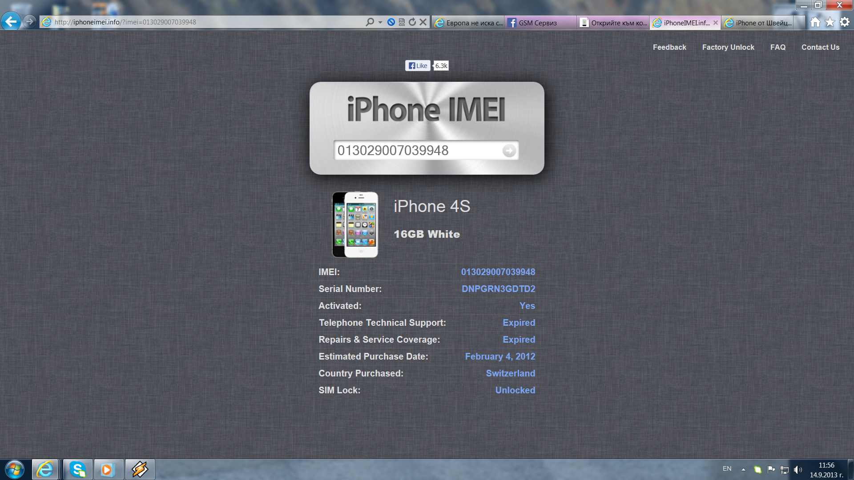Click the iPhone 4S model heading
This screenshot has height=480, width=854.
(x=432, y=206)
